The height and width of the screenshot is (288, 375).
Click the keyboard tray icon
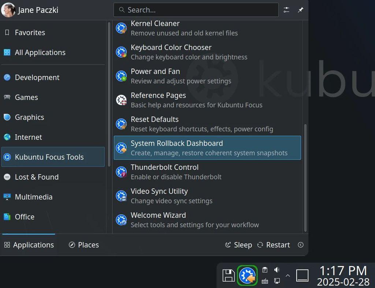click(265, 281)
